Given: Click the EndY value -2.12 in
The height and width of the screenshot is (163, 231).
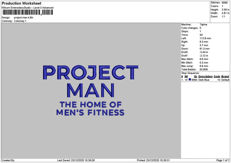Looking at the screenshot, I should [x=204, y=56].
